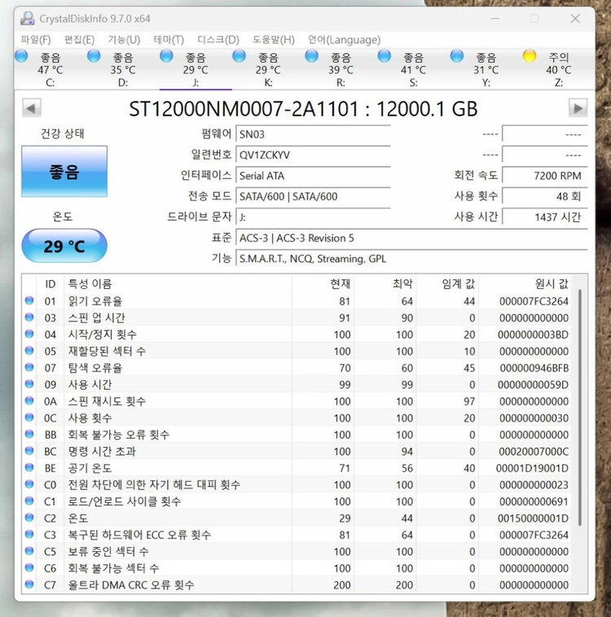Open the 기능(U) menu
611x617 pixels.
point(124,40)
